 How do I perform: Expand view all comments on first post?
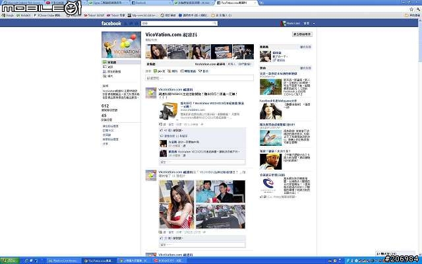click(x=174, y=136)
